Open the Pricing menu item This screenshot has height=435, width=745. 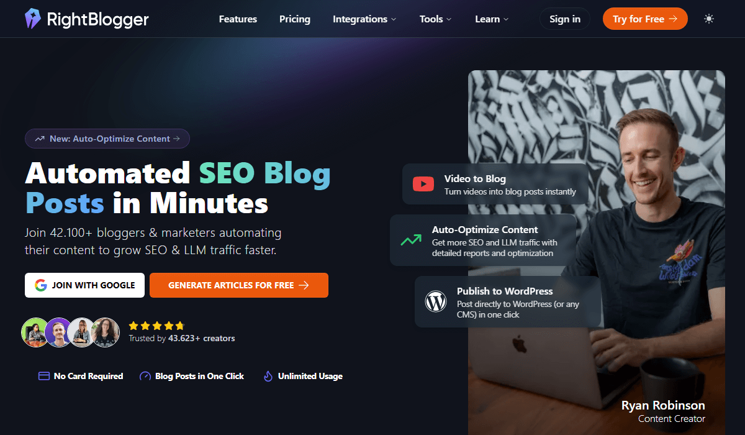pos(295,19)
